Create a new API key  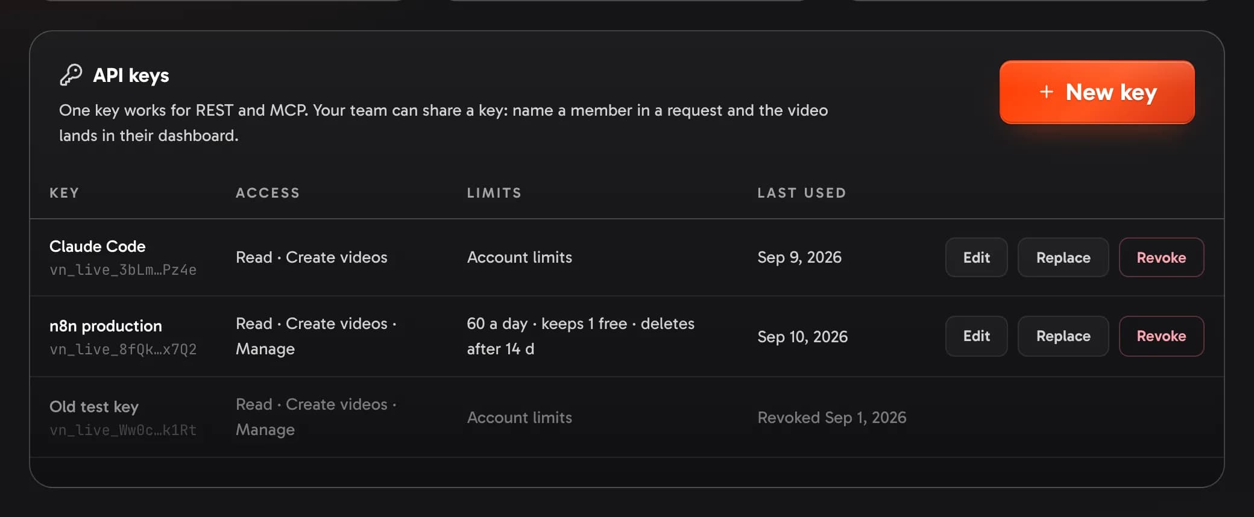click(1097, 92)
